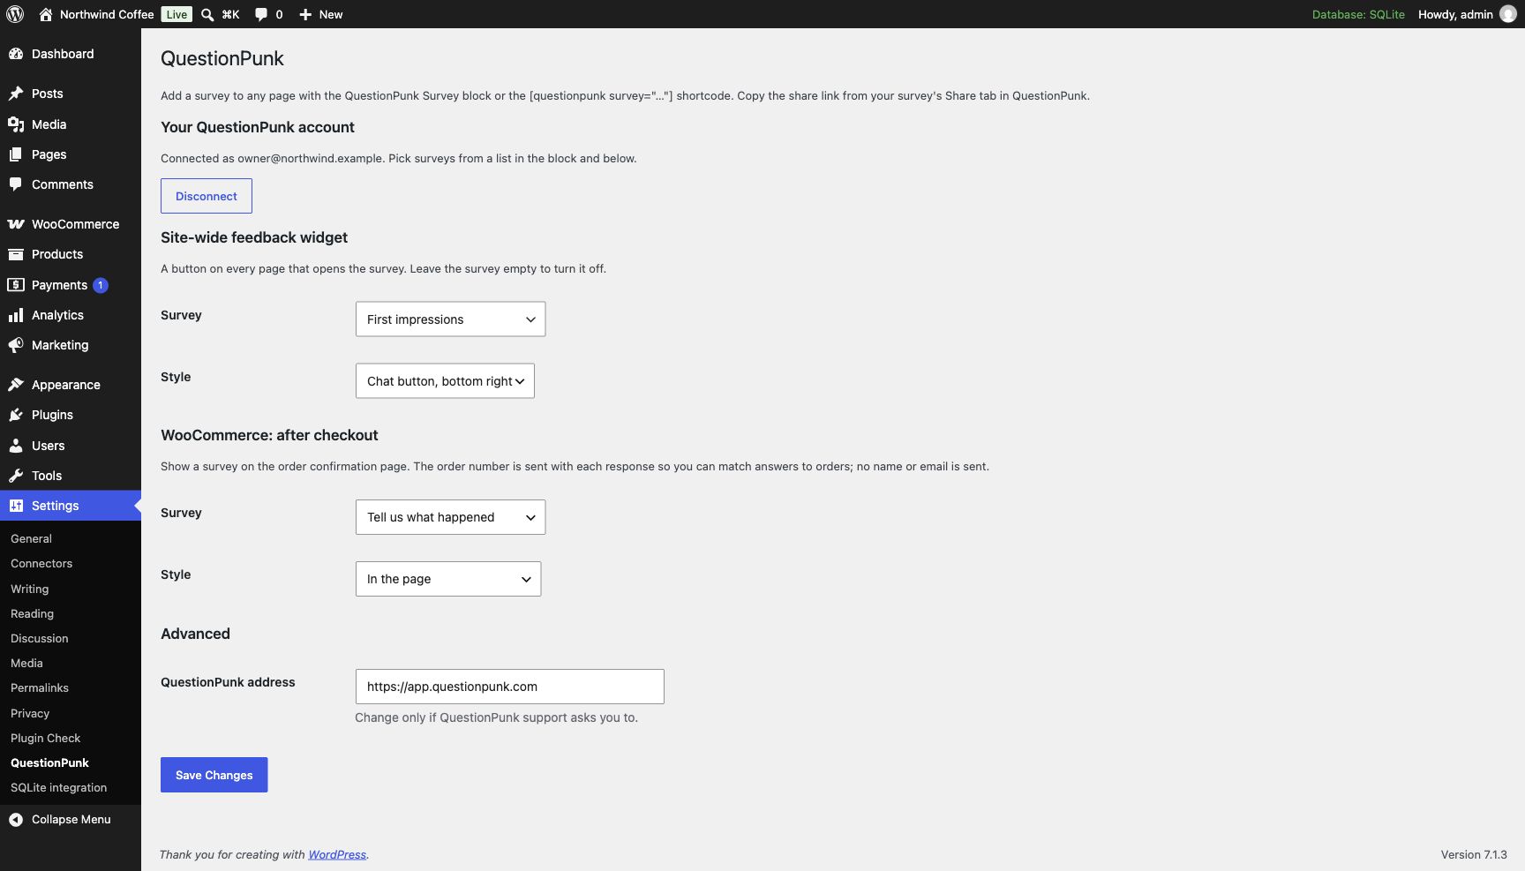Click the Save Changes button

point(214,775)
